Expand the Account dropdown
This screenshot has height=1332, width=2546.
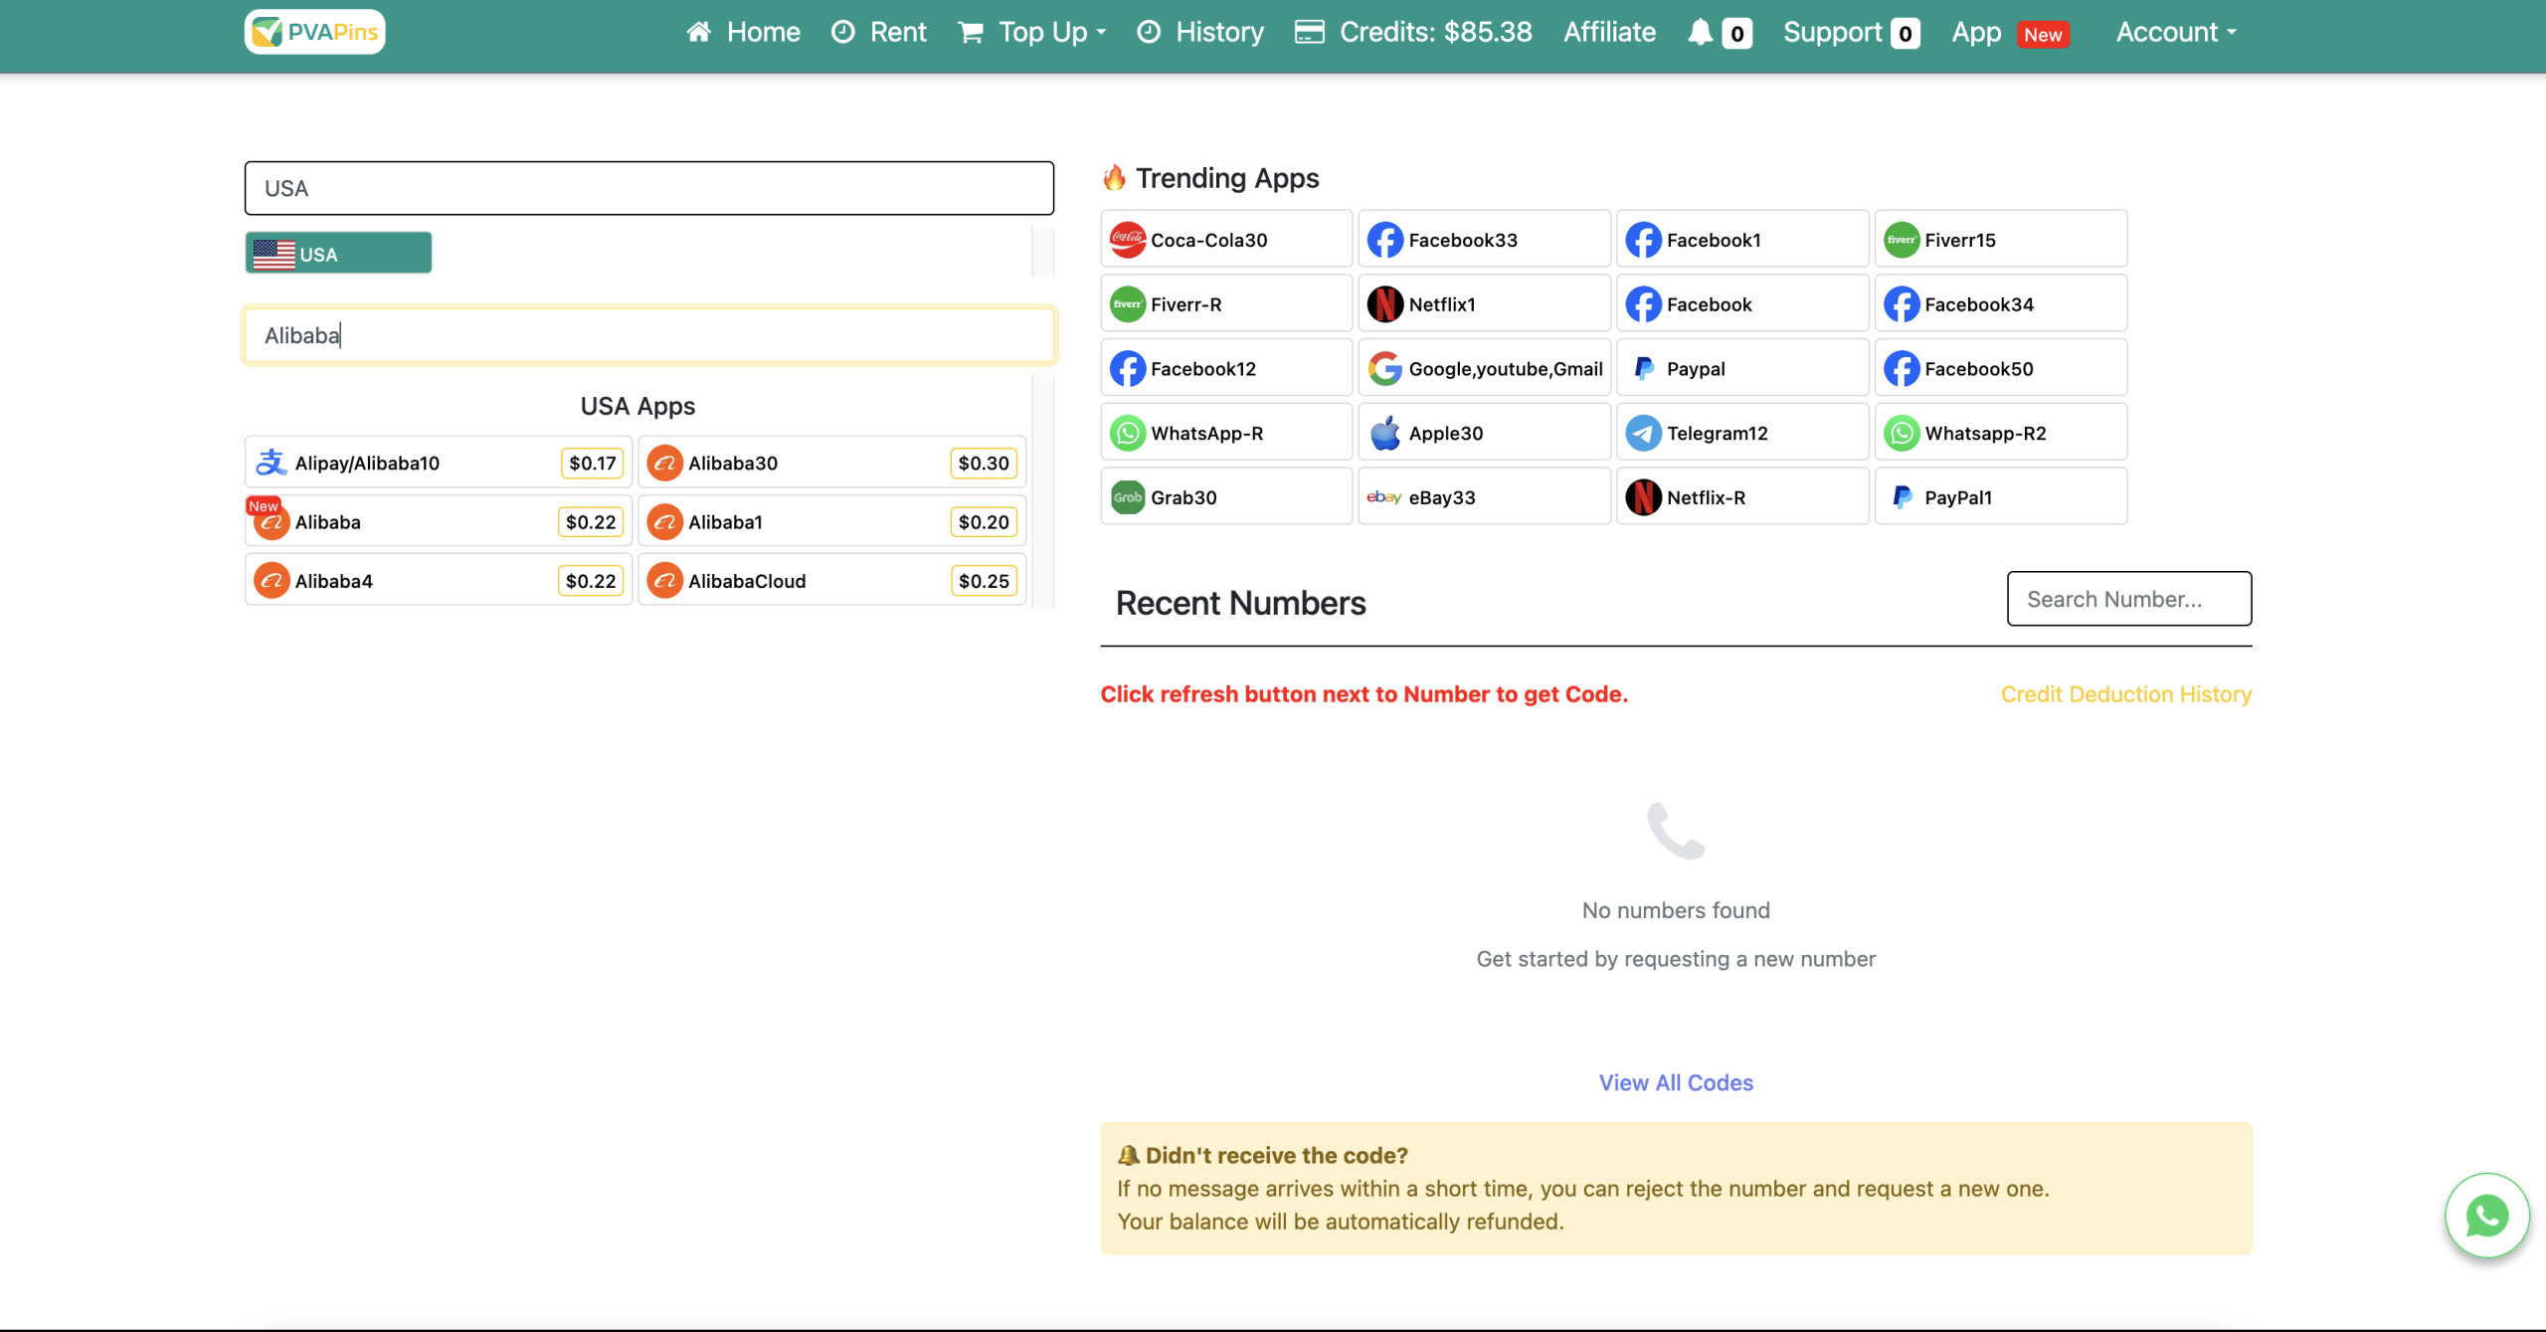pos(2176,32)
